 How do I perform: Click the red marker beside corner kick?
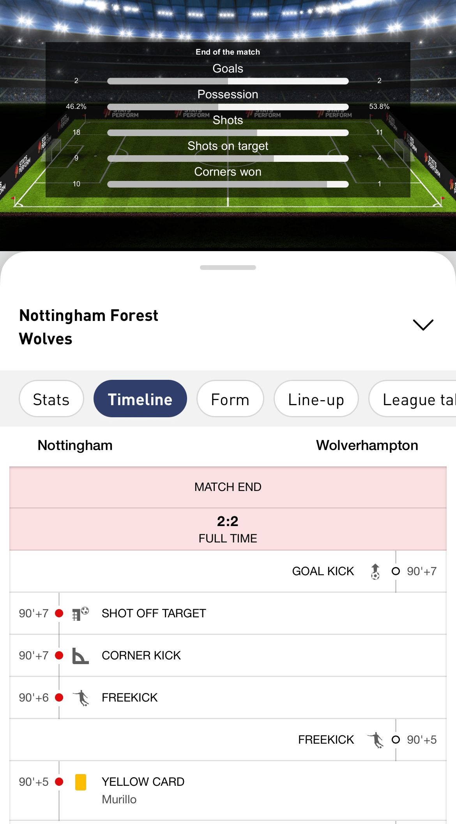point(59,656)
